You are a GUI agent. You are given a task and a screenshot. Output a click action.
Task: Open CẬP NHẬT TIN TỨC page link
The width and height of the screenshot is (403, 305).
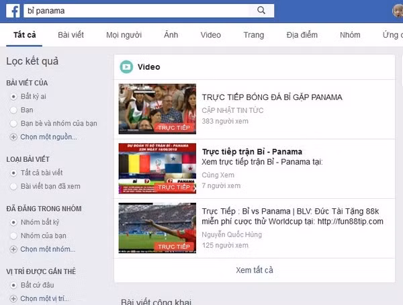232,110
